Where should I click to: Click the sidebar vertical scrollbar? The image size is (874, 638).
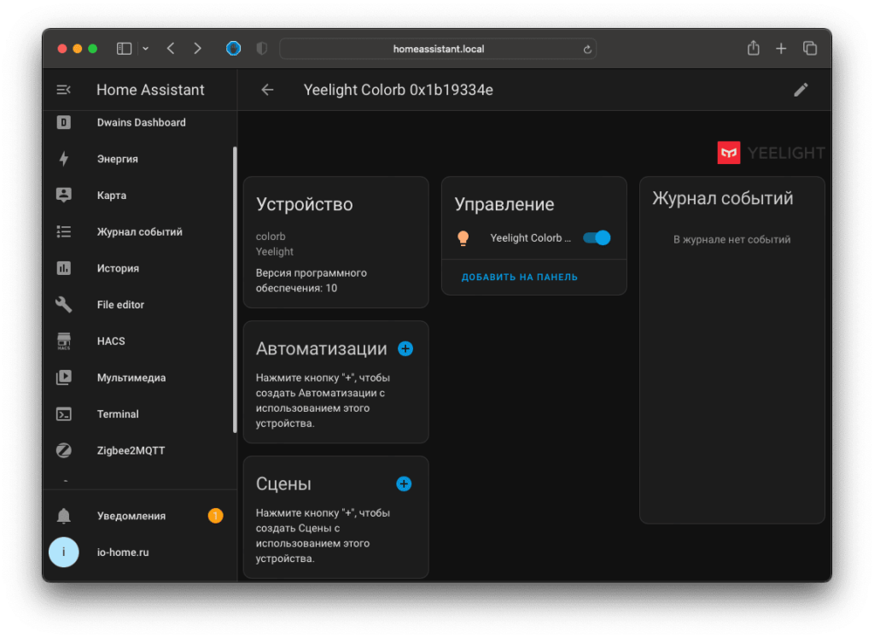(235, 290)
